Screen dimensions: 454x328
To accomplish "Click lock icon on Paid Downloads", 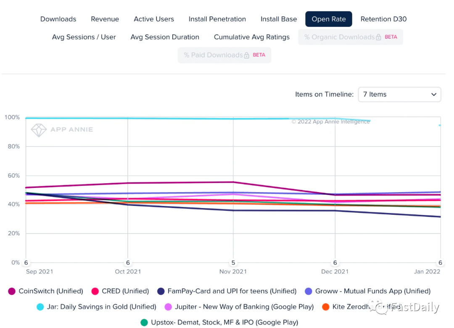I will coord(246,55).
